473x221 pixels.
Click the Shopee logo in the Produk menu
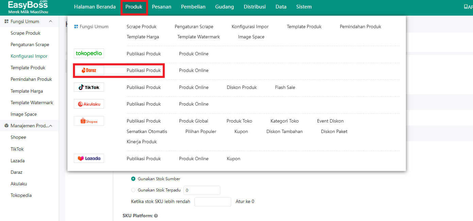(89, 121)
